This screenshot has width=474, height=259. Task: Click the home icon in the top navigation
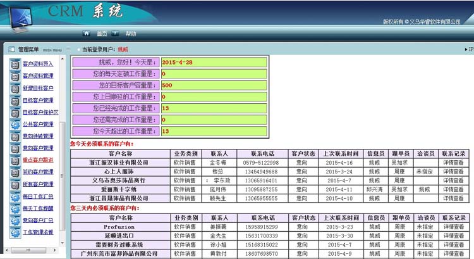[87, 34]
